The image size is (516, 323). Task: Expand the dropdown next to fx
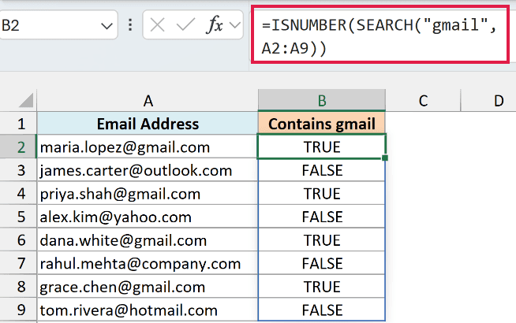pos(235,25)
